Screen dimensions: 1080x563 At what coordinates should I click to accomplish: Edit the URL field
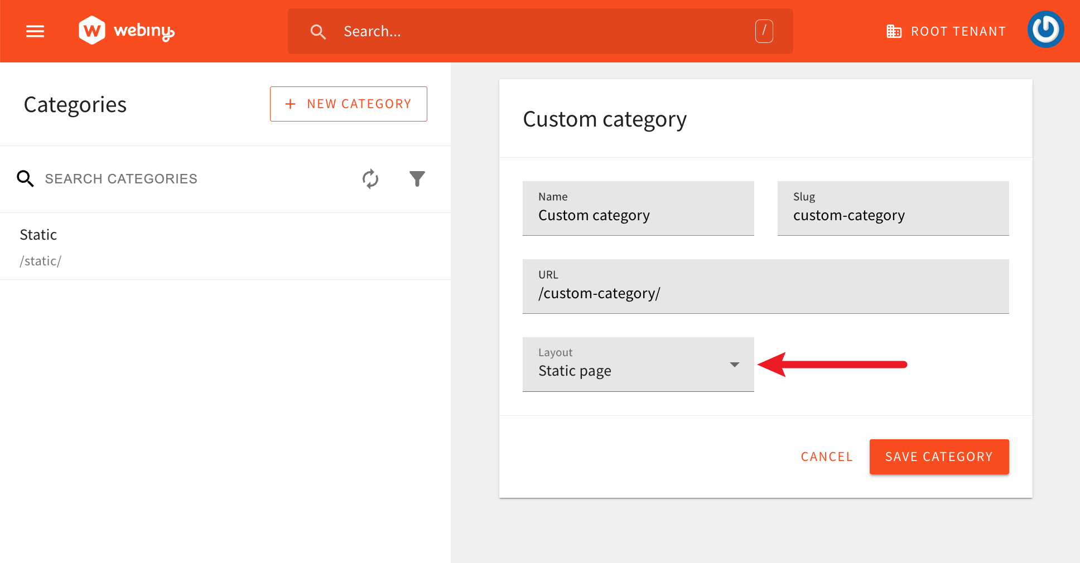tap(765, 293)
